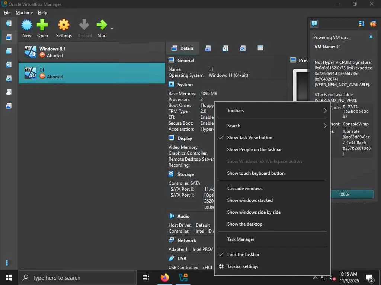Choose Cascade windows from the context menu
The image size is (381, 285).
272,189
